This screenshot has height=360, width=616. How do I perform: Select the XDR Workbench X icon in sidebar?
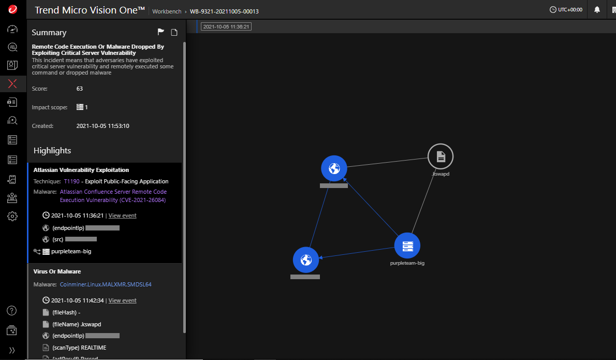tap(13, 84)
